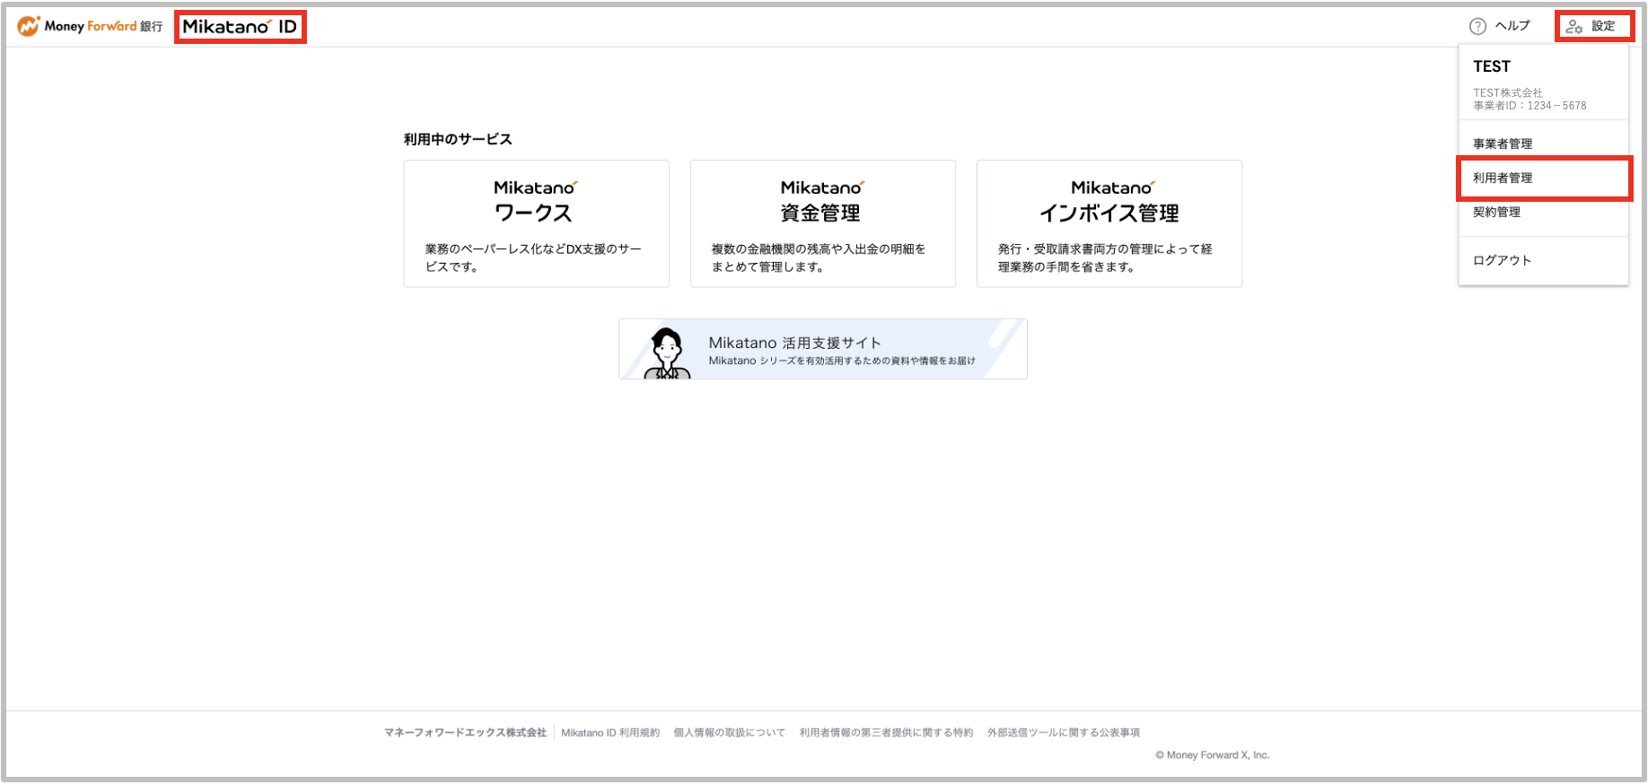Open the 利用者情報の第三者提供に関する特約 footer link
The image size is (1648, 784).
[x=886, y=733]
